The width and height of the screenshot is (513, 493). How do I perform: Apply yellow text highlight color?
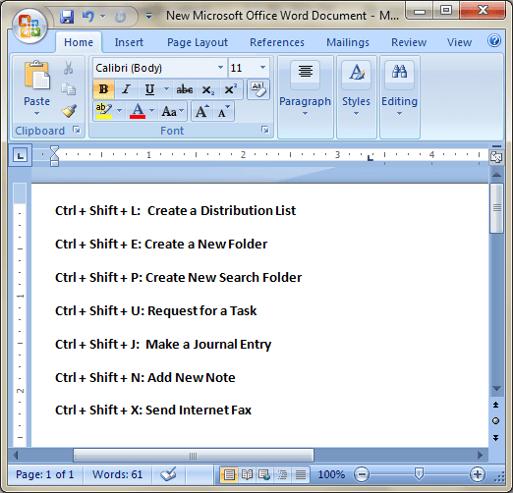click(104, 111)
